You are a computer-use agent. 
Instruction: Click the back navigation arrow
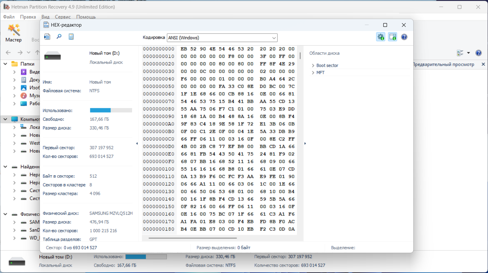tap(8, 53)
